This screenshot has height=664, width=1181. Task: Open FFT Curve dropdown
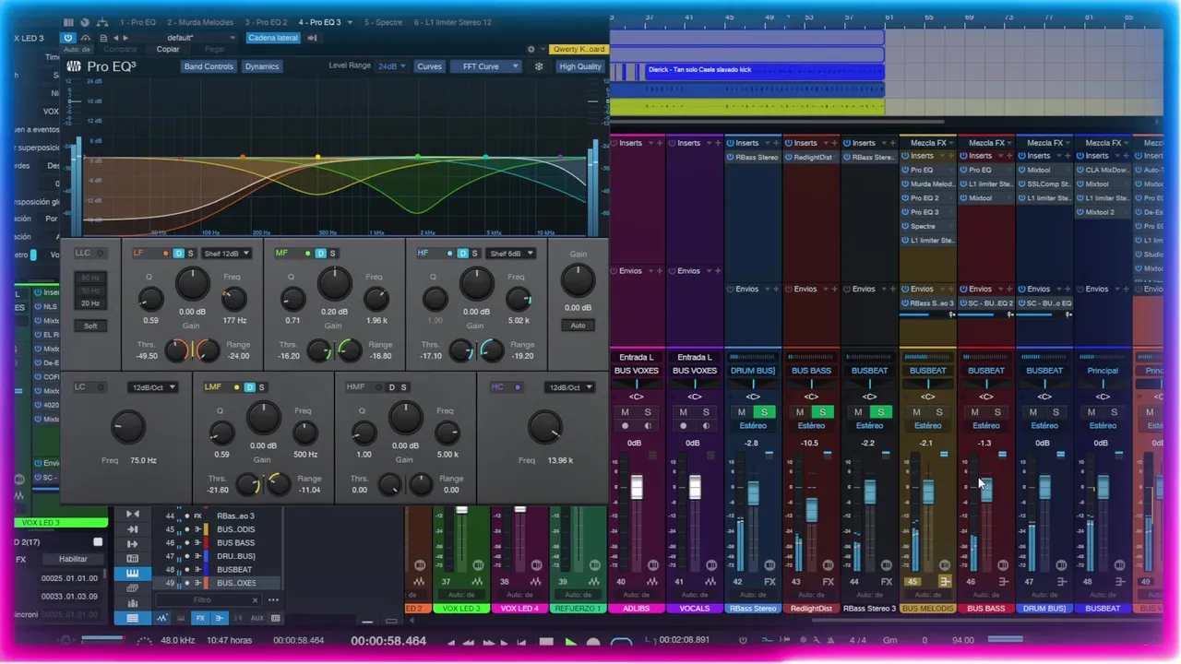pyautogui.click(x=486, y=66)
